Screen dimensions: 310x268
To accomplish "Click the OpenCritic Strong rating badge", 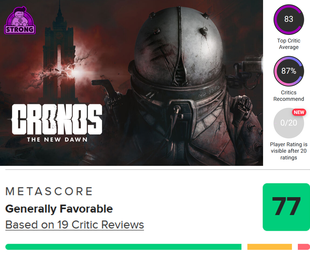I will [20, 21].
